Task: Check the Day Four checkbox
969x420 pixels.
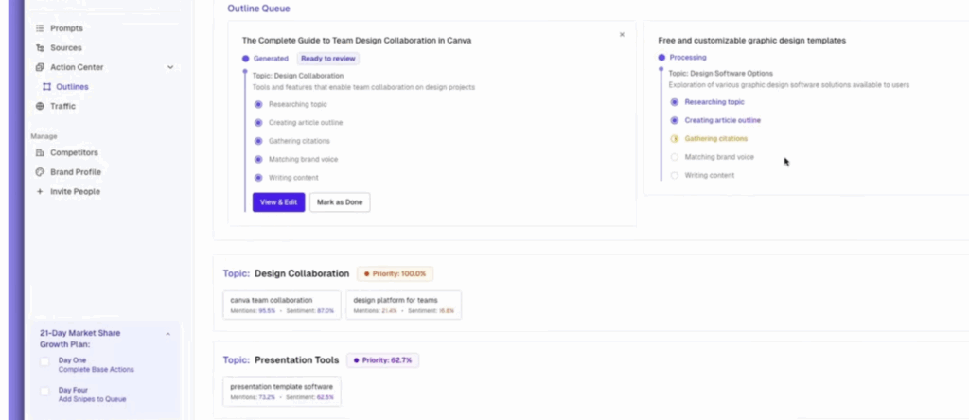Action: [x=45, y=391]
